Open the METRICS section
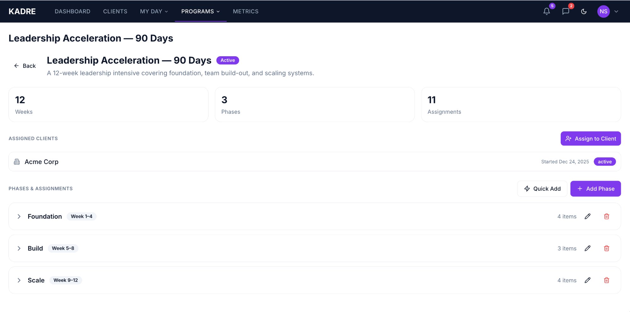The image size is (630, 312). coord(245,11)
